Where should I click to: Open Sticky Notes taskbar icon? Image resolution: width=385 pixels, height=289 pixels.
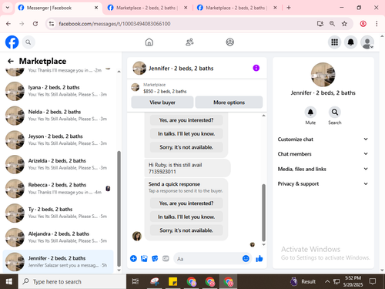(172, 281)
